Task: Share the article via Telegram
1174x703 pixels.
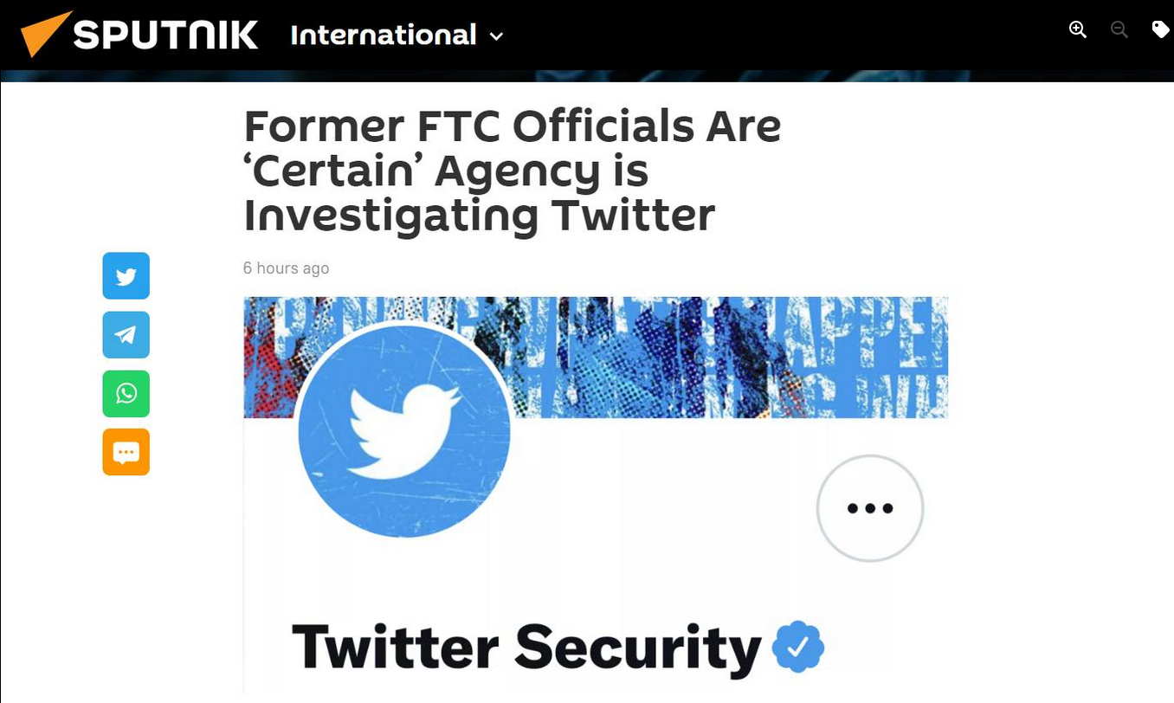Action: point(126,335)
